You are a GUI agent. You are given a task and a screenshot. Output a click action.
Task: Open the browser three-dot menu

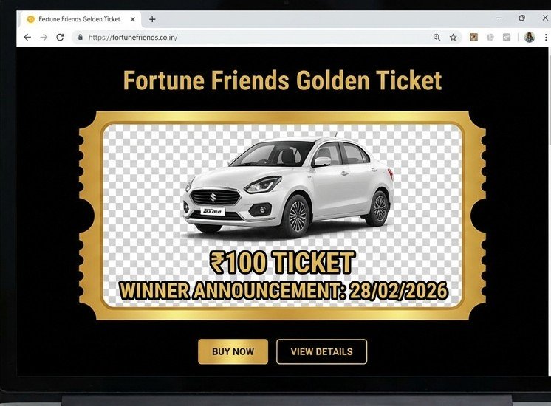click(x=546, y=37)
